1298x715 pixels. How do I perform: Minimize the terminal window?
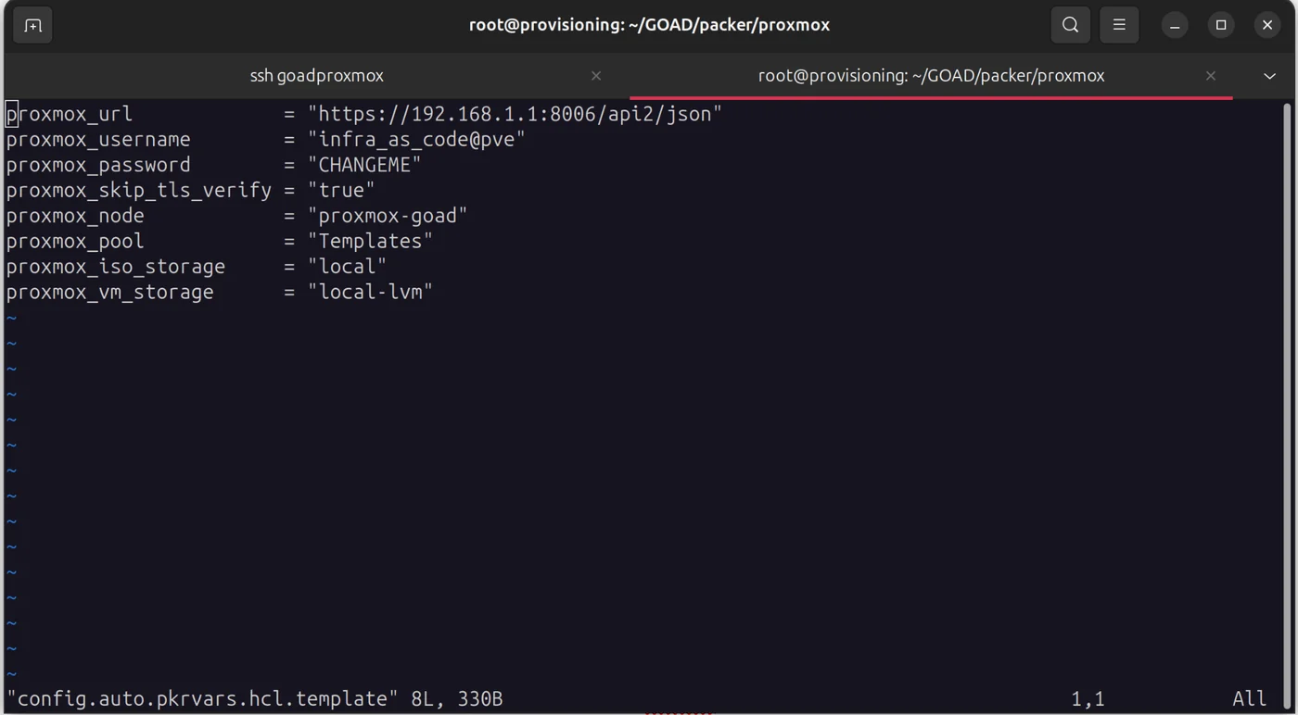click(x=1175, y=25)
